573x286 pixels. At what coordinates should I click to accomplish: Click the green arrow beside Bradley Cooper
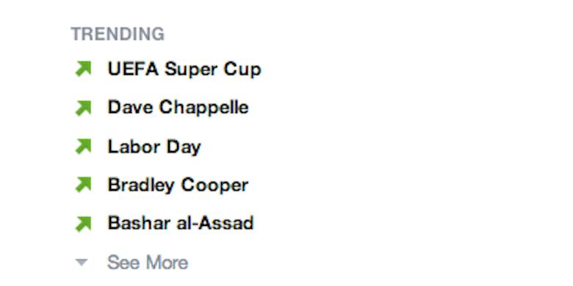pyautogui.click(x=83, y=185)
